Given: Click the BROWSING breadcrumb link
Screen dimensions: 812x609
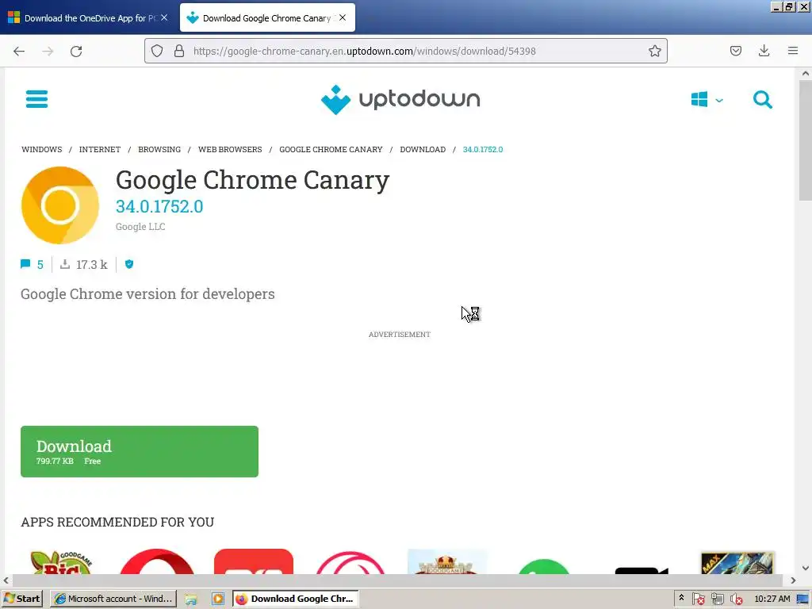Looking at the screenshot, I should pyautogui.click(x=159, y=149).
